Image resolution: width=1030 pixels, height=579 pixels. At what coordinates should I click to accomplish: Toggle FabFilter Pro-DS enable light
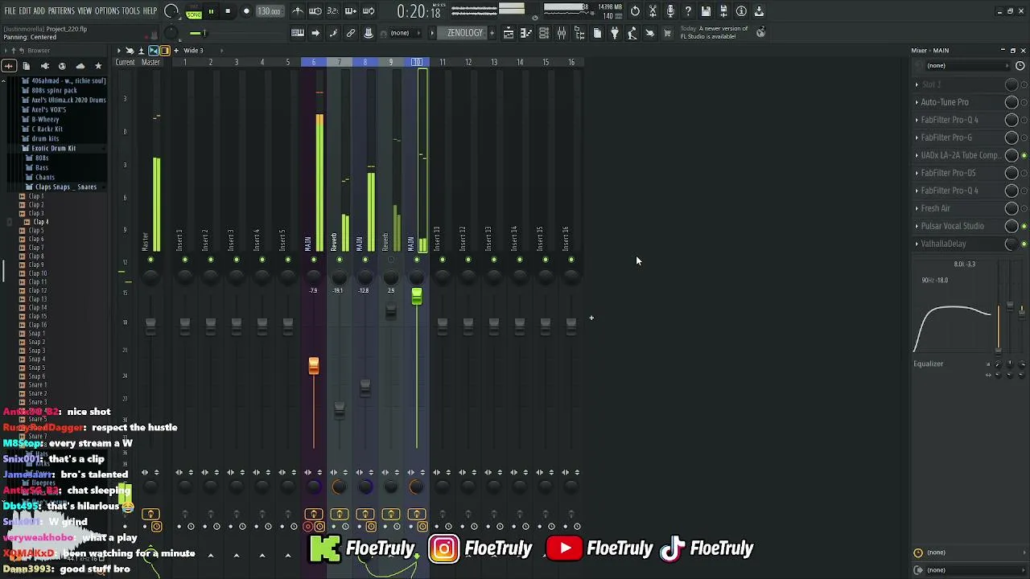1024,173
